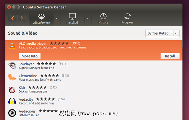The image size is (189, 120).
Task: Click the VLC media player title
Action: point(32,44)
